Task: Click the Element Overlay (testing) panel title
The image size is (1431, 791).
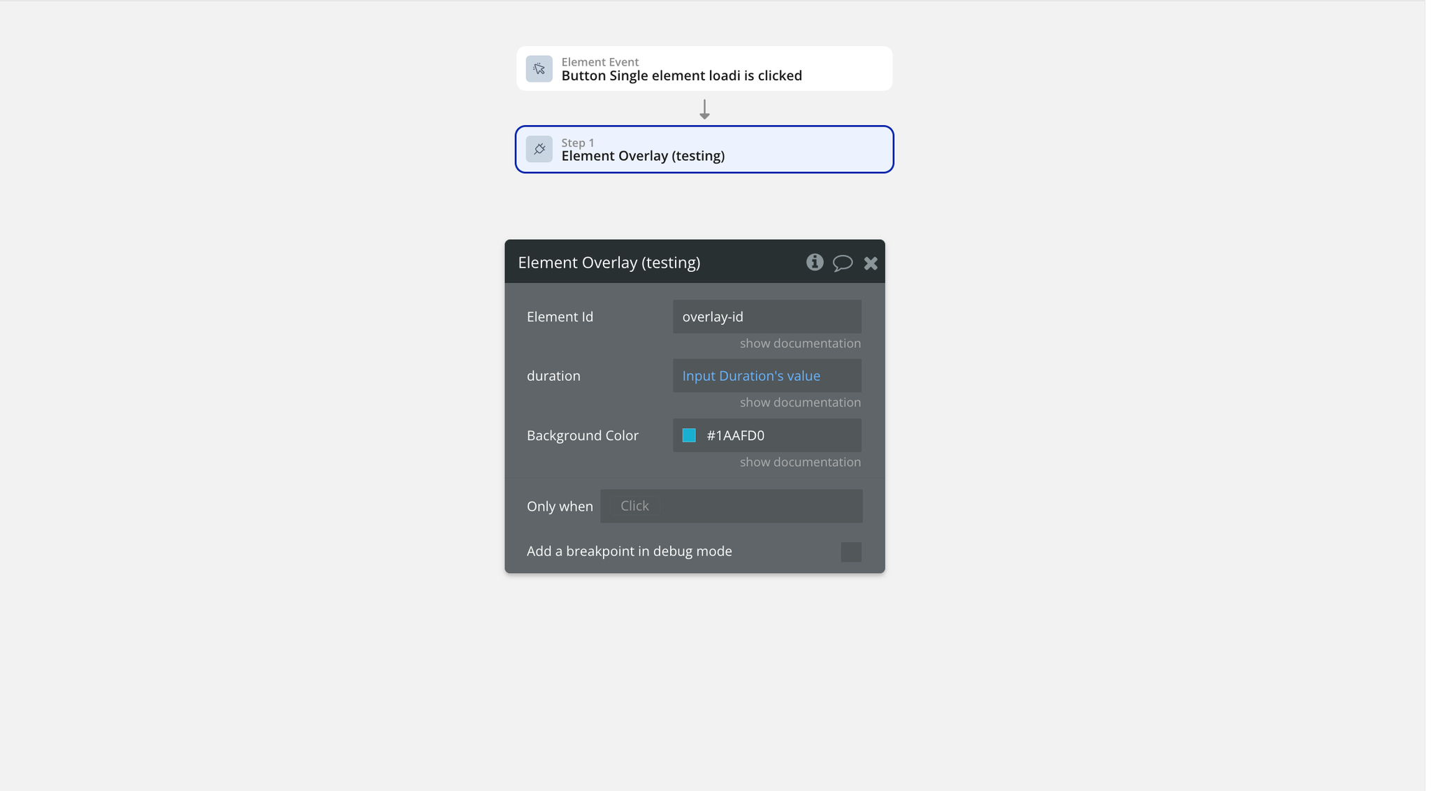Action: tap(609, 263)
